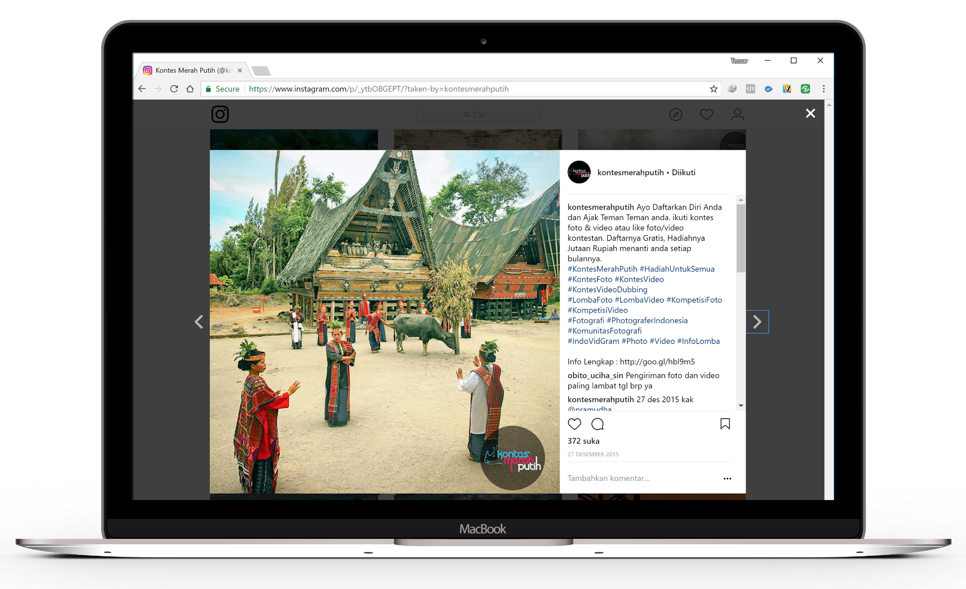Click the Tambahkan komentar input field
966x589 pixels.
[x=641, y=478]
